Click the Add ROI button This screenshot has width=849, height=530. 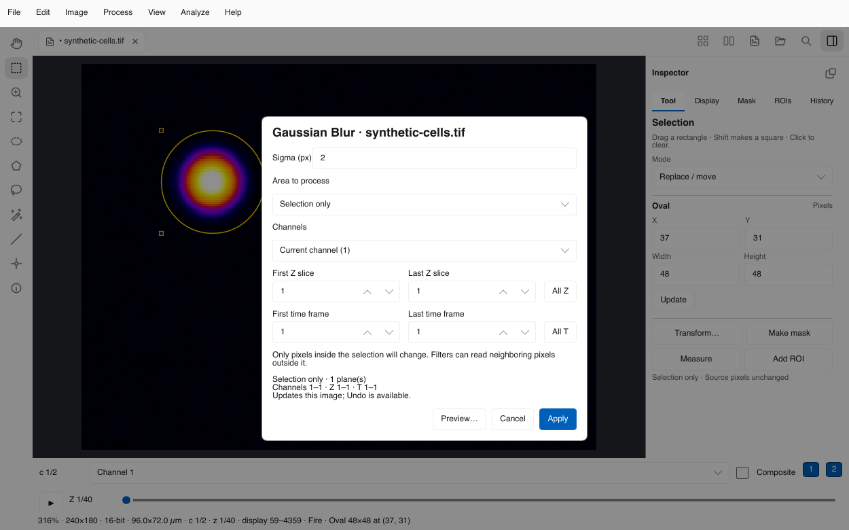(x=789, y=359)
